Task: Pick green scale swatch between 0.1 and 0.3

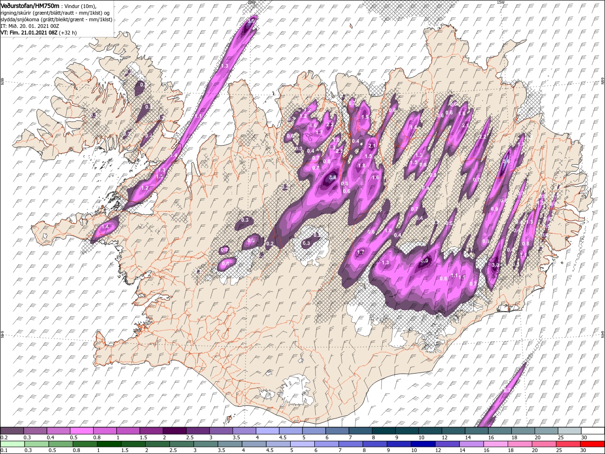Action: (12, 444)
